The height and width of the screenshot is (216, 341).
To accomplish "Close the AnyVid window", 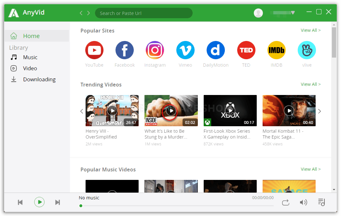I will point(329,12).
